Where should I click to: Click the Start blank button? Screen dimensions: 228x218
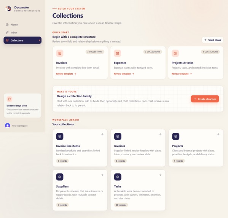tap(213, 40)
